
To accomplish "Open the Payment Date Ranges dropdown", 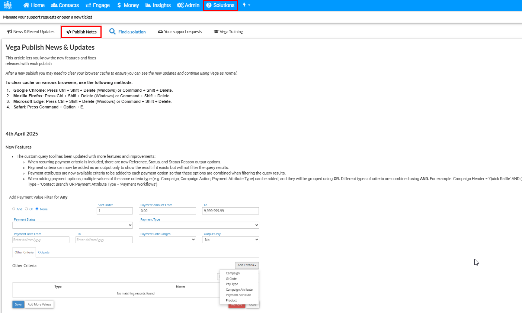I will (167, 240).
